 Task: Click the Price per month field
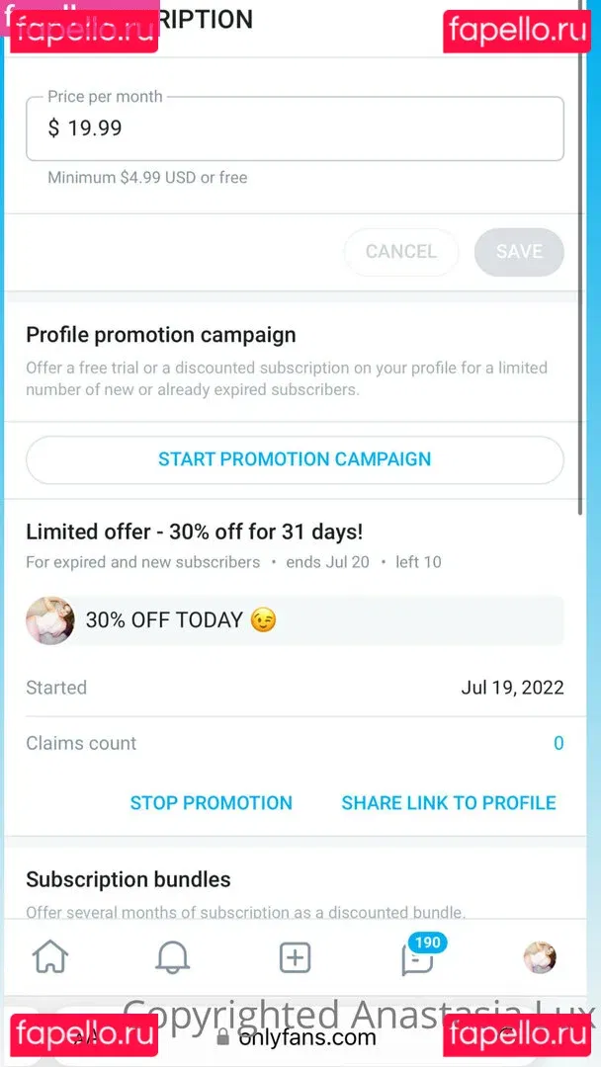[295, 128]
